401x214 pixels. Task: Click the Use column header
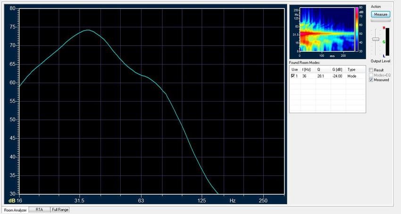(x=295, y=70)
